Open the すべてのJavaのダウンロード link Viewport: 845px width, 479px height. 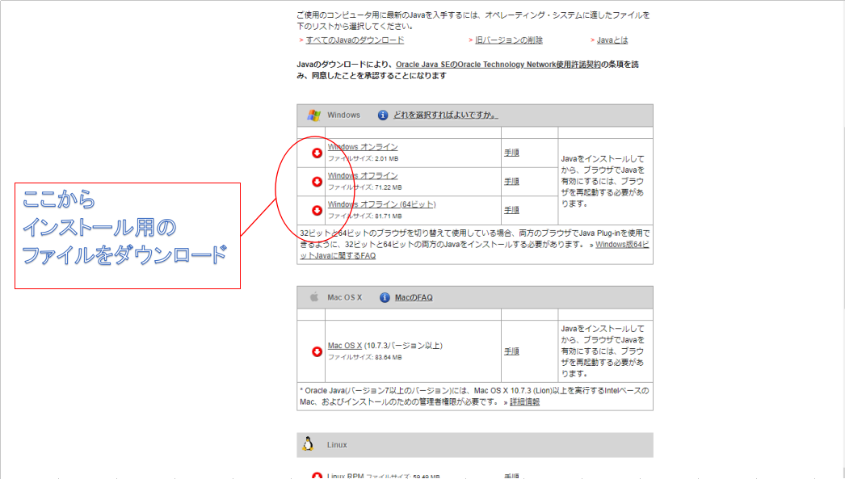[x=355, y=40]
